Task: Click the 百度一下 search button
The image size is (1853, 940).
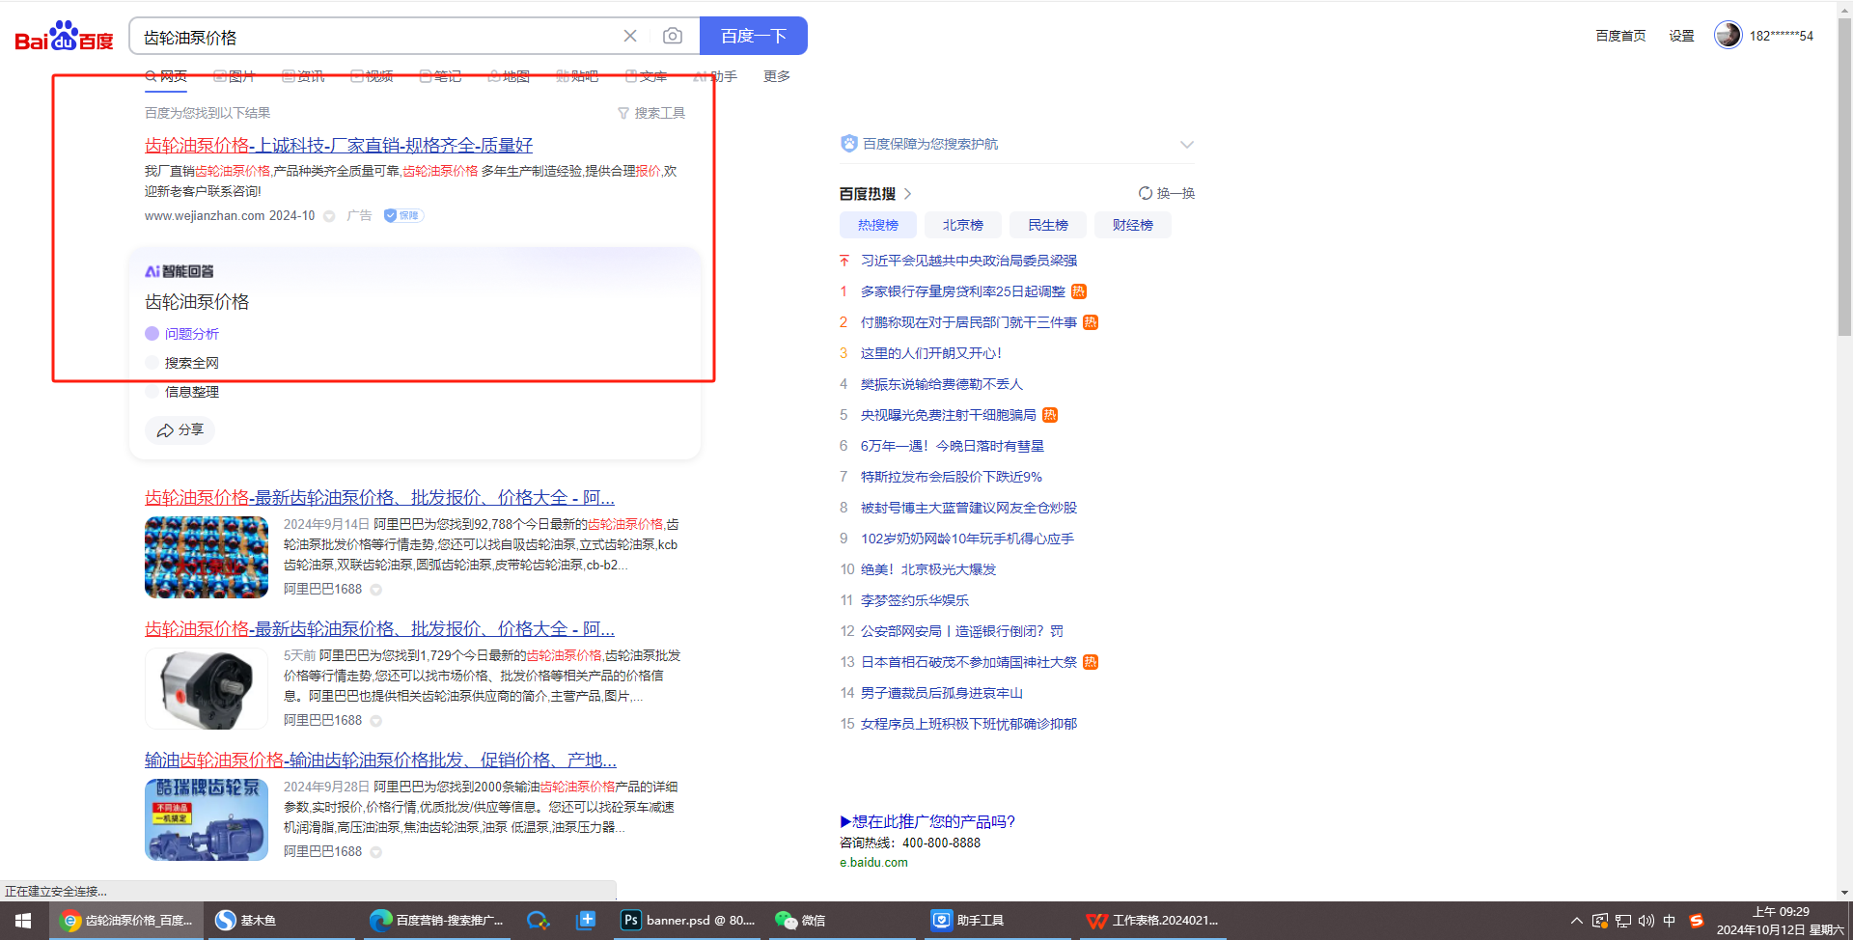Action: 753,36
